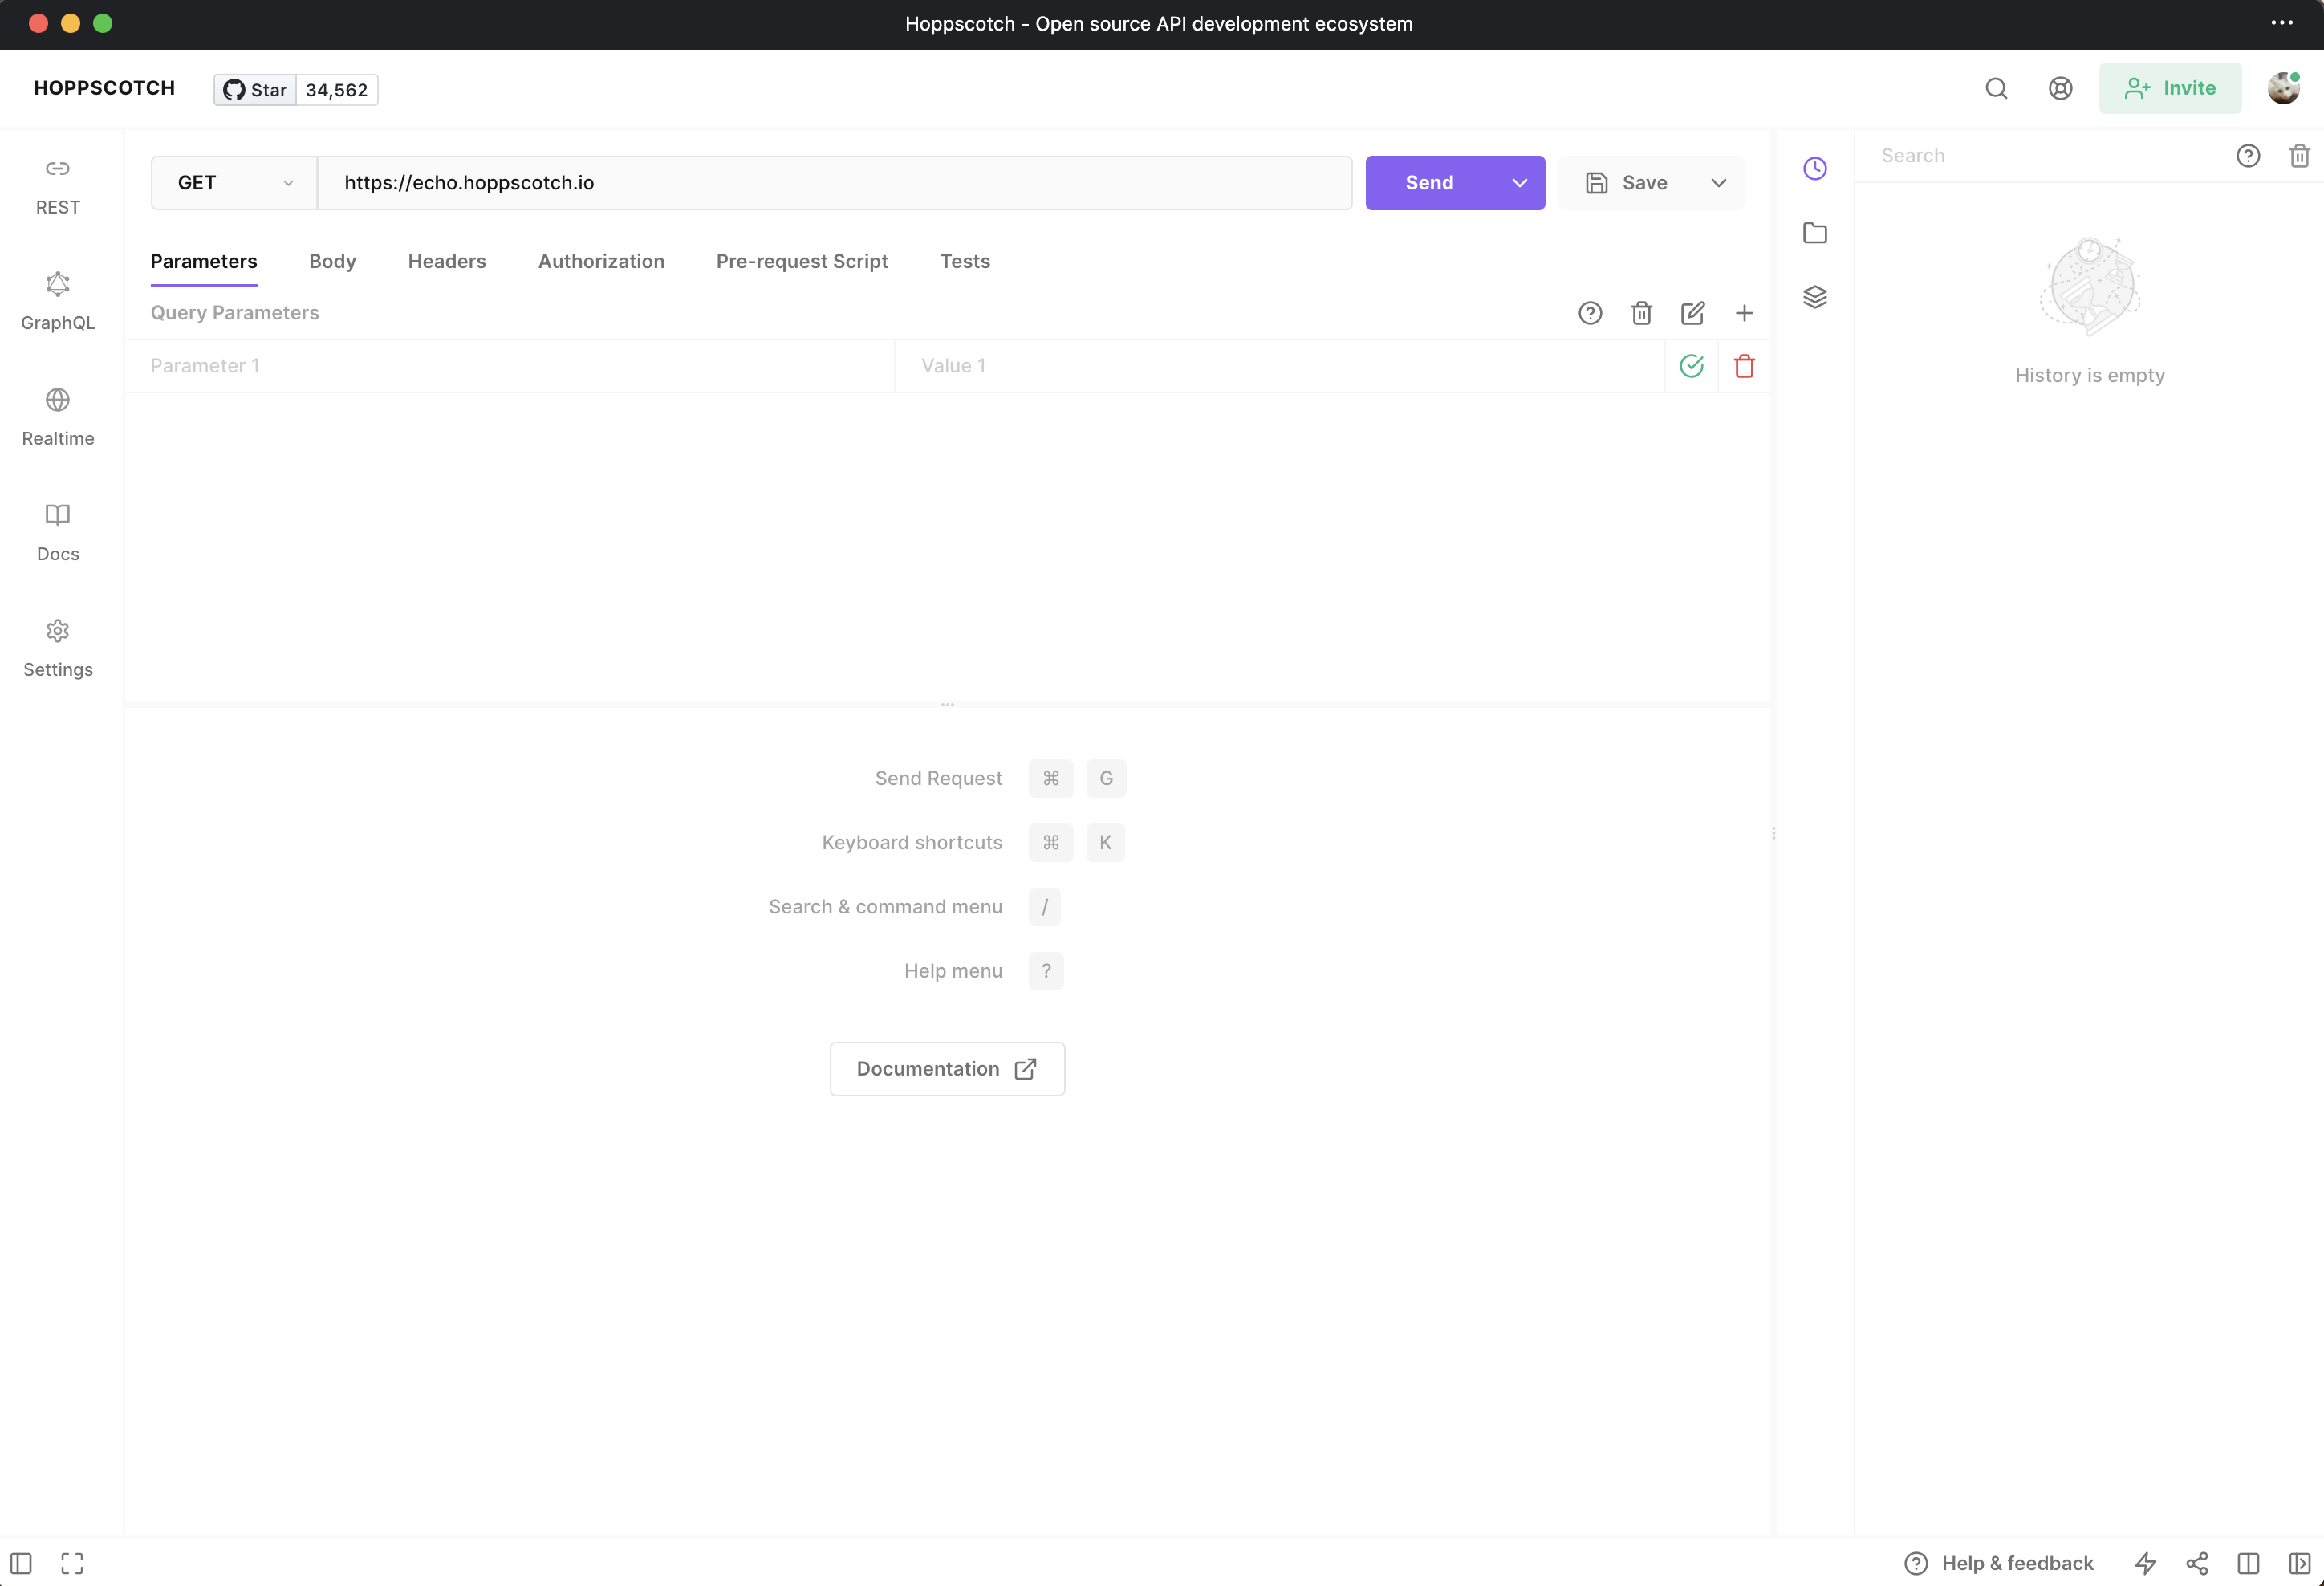This screenshot has width=2324, height=1586.
Task: Click the horizontal pane resize handle
Action: point(947,705)
